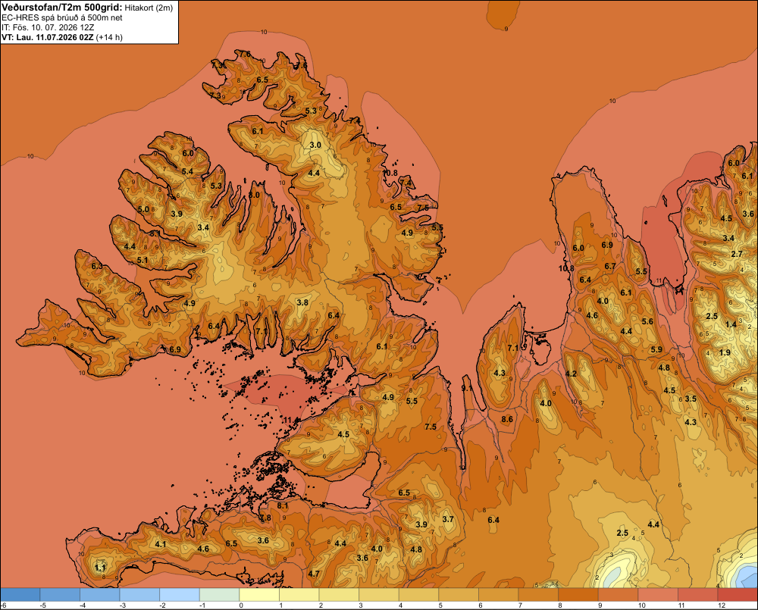
Task: Click the 3.0 temperature label on the northern highland
Action: (x=315, y=145)
